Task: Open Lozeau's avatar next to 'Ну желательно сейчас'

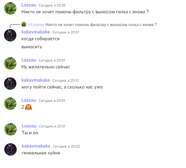Action: [x=10, y=63]
